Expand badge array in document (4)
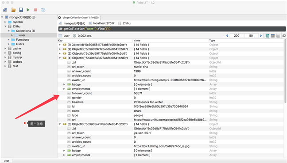This screenshot has width=287, height=163. 64,84
